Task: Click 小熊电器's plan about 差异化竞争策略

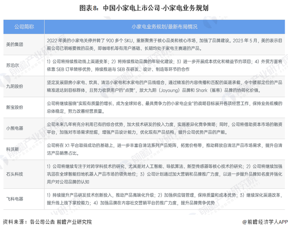Action: coord(165,128)
